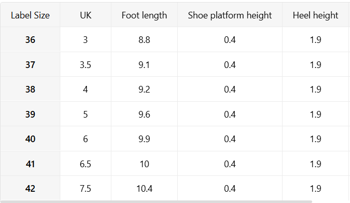
Task: Click label size 41 row header
Action: point(30,164)
